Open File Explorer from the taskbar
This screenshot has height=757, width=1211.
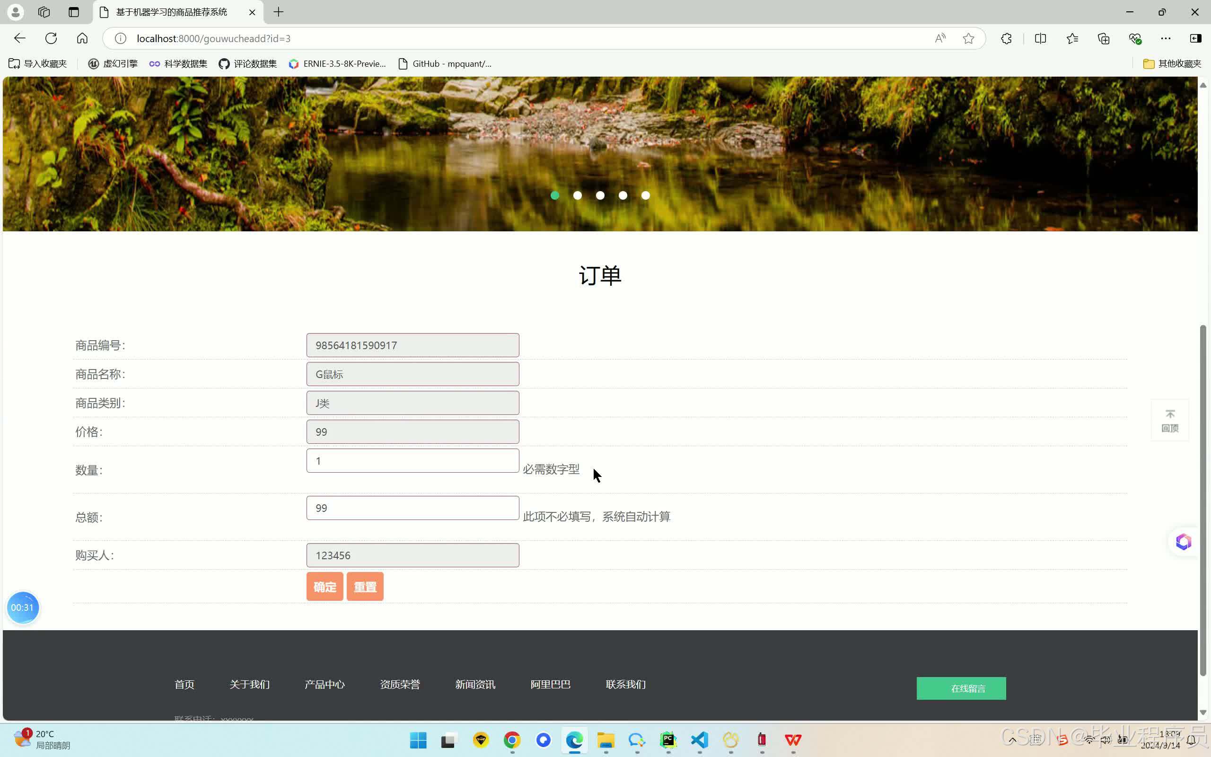coord(605,739)
